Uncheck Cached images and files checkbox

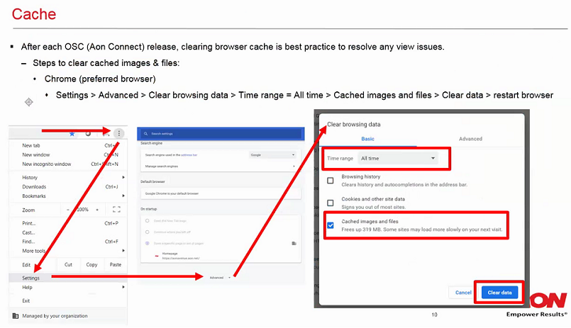pyautogui.click(x=330, y=226)
